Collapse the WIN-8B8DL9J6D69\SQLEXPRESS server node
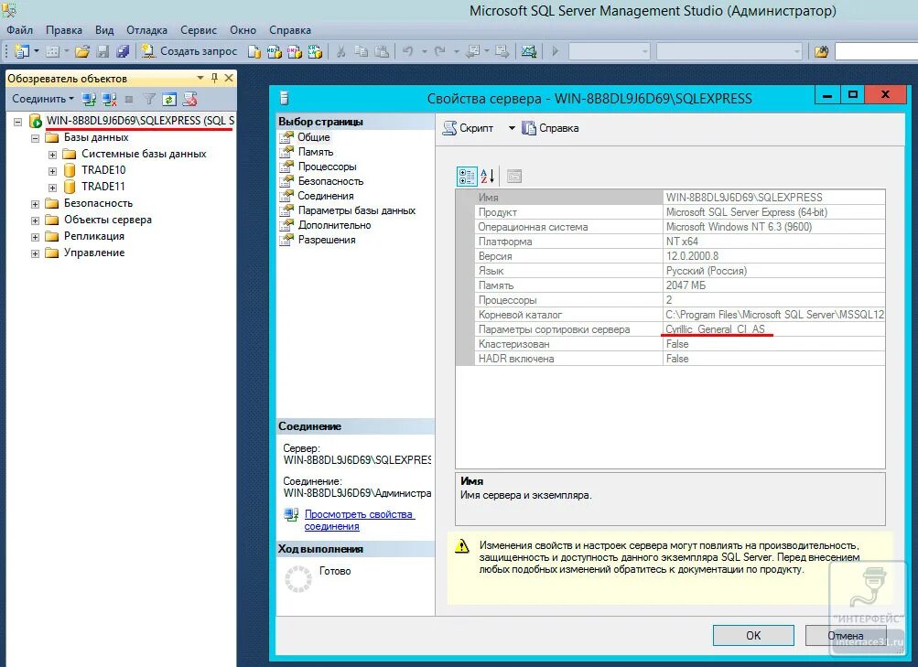 tap(18, 122)
